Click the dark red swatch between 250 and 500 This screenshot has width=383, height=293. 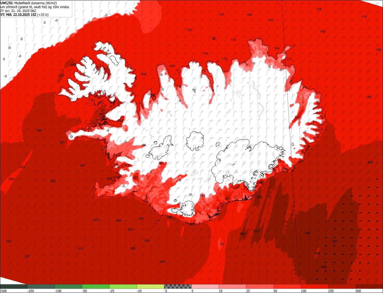(342, 286)
